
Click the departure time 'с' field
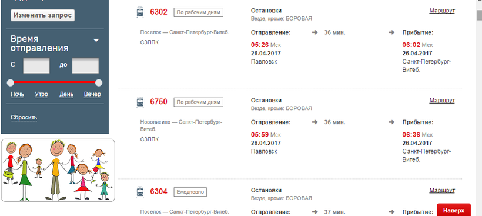36,65
